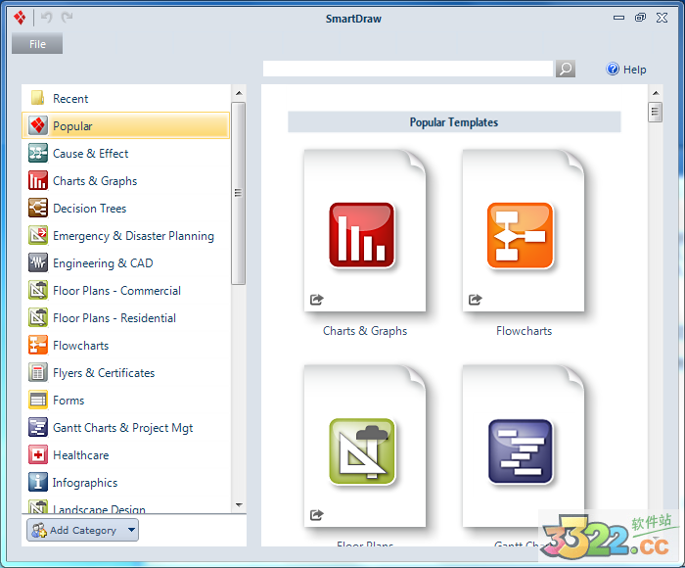This screenshot has width=685, height=568.
Task: Click the Add Category button
Action: (x=82, y=530)
